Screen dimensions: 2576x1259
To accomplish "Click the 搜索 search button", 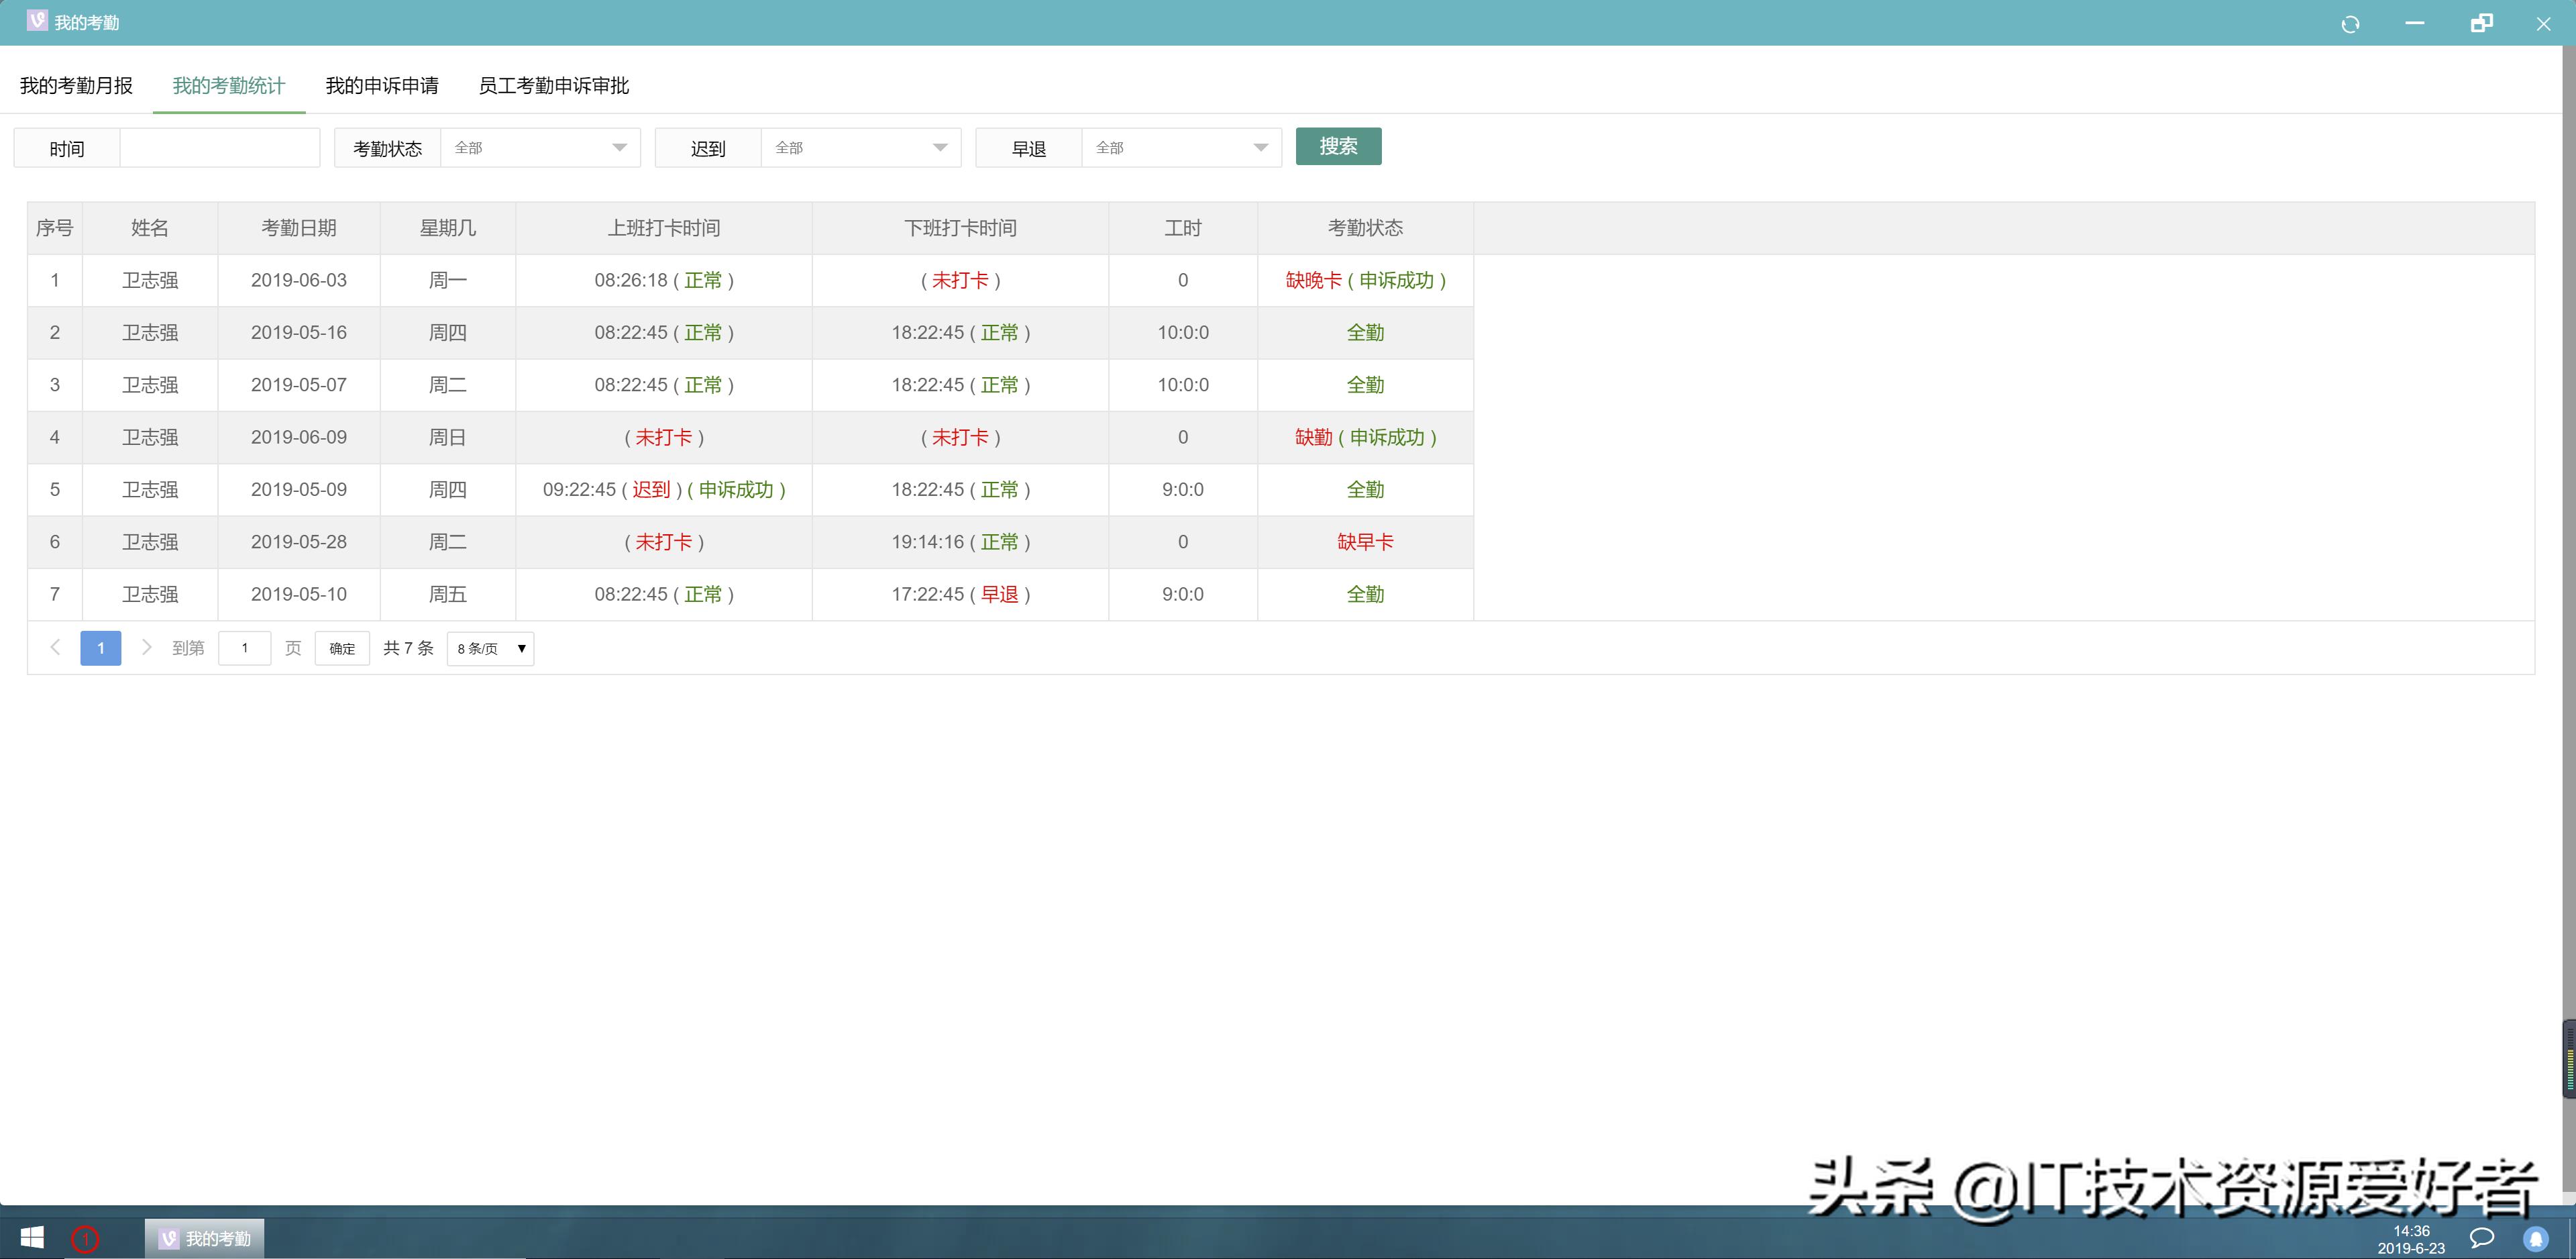I will coord(1339,146).
